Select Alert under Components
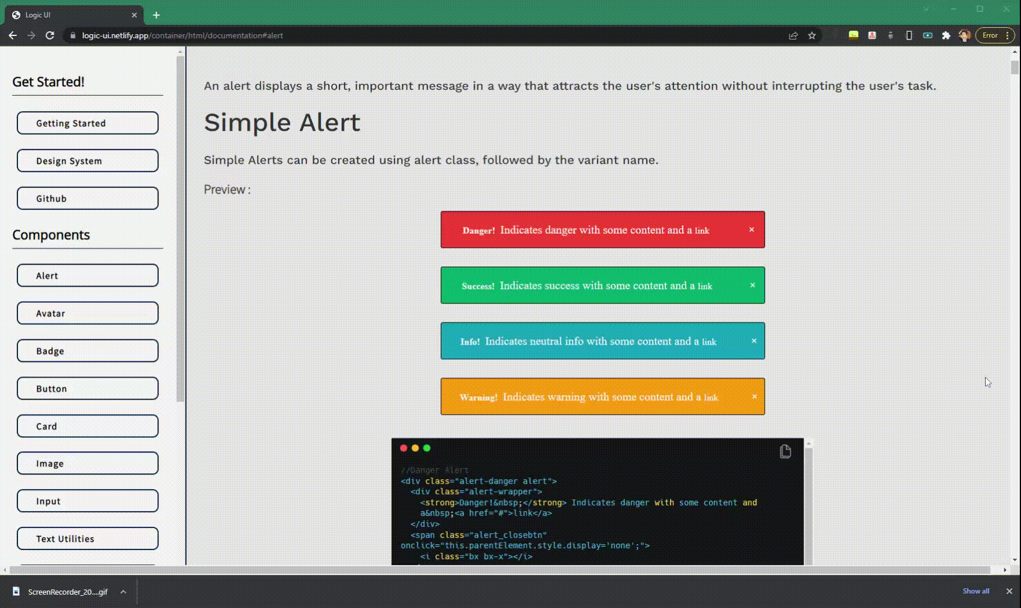The image size is (1021, 608). tap(87, 275)
